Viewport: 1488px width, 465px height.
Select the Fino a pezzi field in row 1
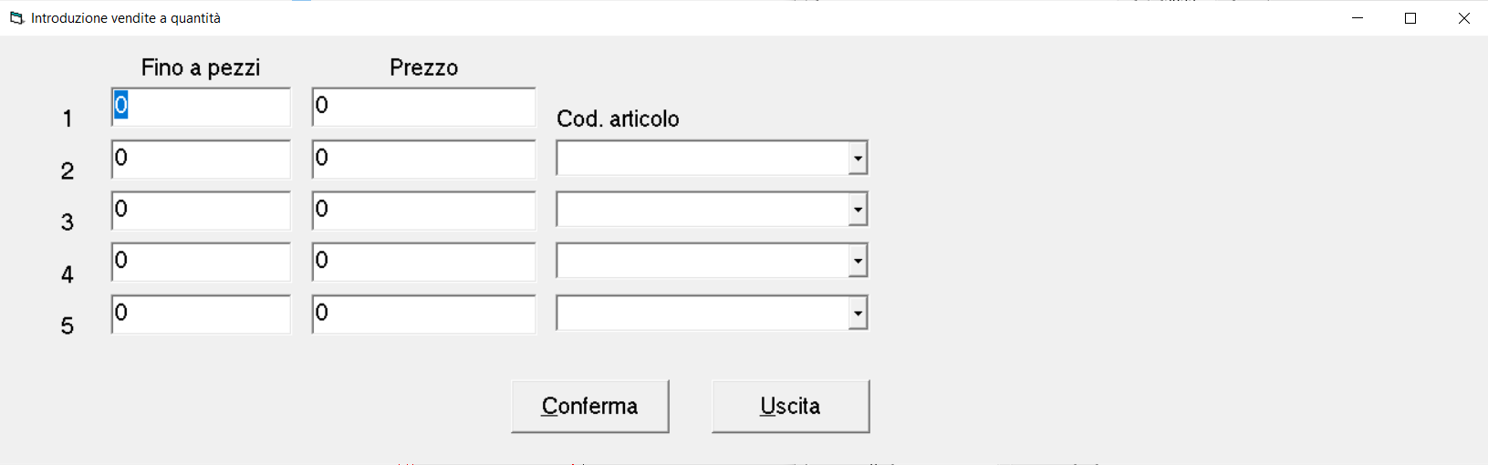201,107
